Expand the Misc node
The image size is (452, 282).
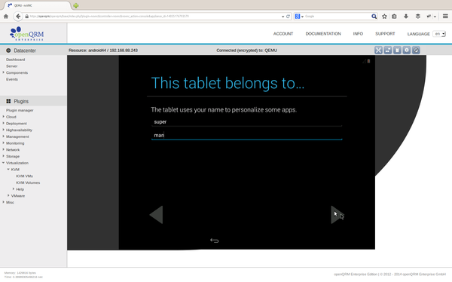pos(4,202)
